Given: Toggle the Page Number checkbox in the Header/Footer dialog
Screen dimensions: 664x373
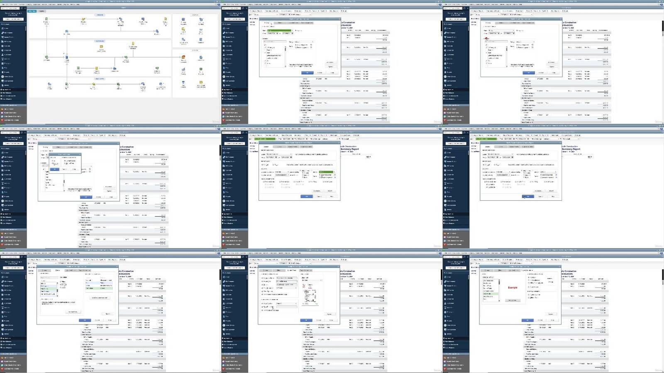Looking at the screenshot, I should coord(262,303).
